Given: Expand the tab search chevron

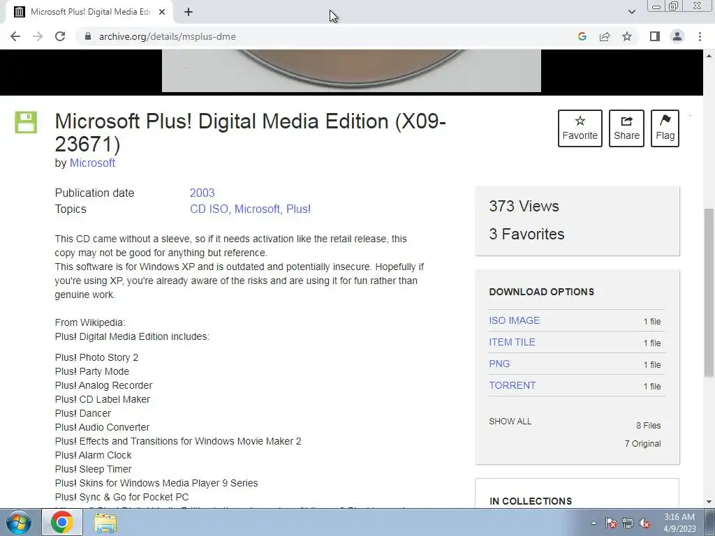Looking at the screenshot, I should (631, 12).
